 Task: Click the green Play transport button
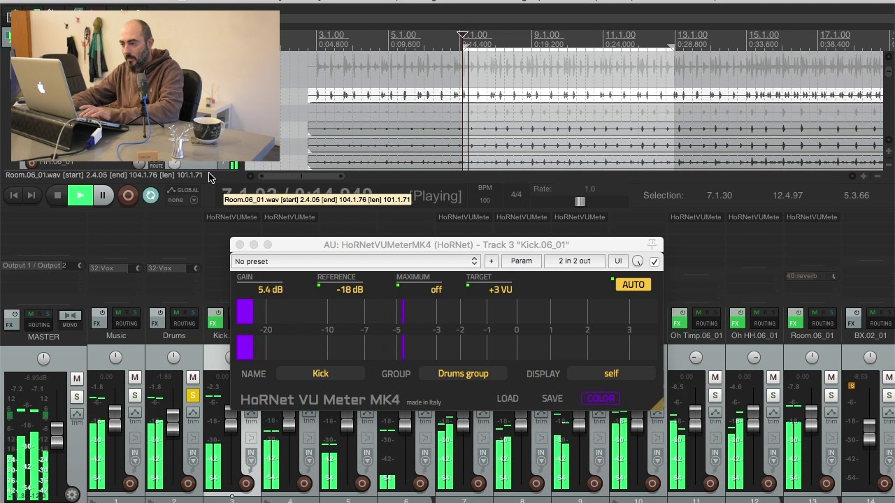80,196
